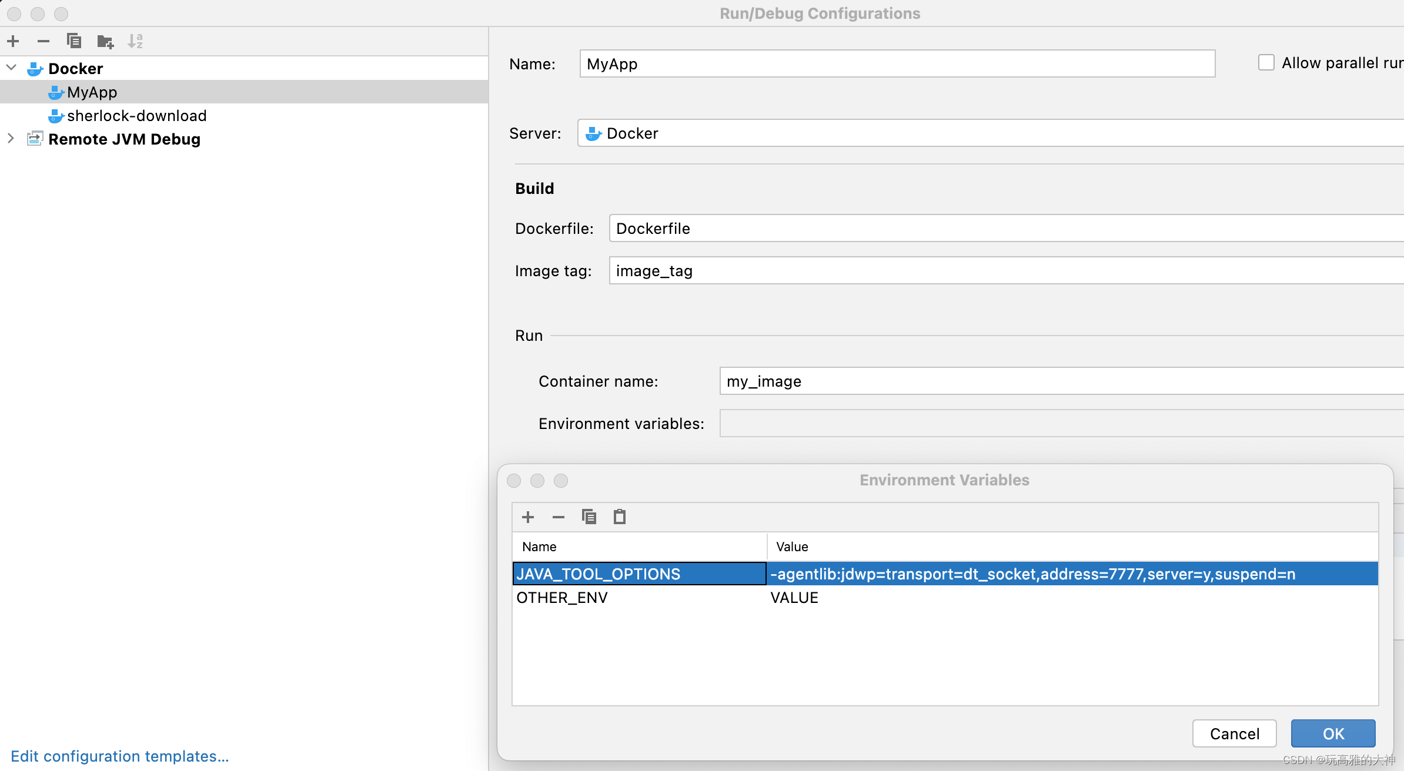
Task: Expand the Remote JVM Debug group
Action: coord(11,139)
